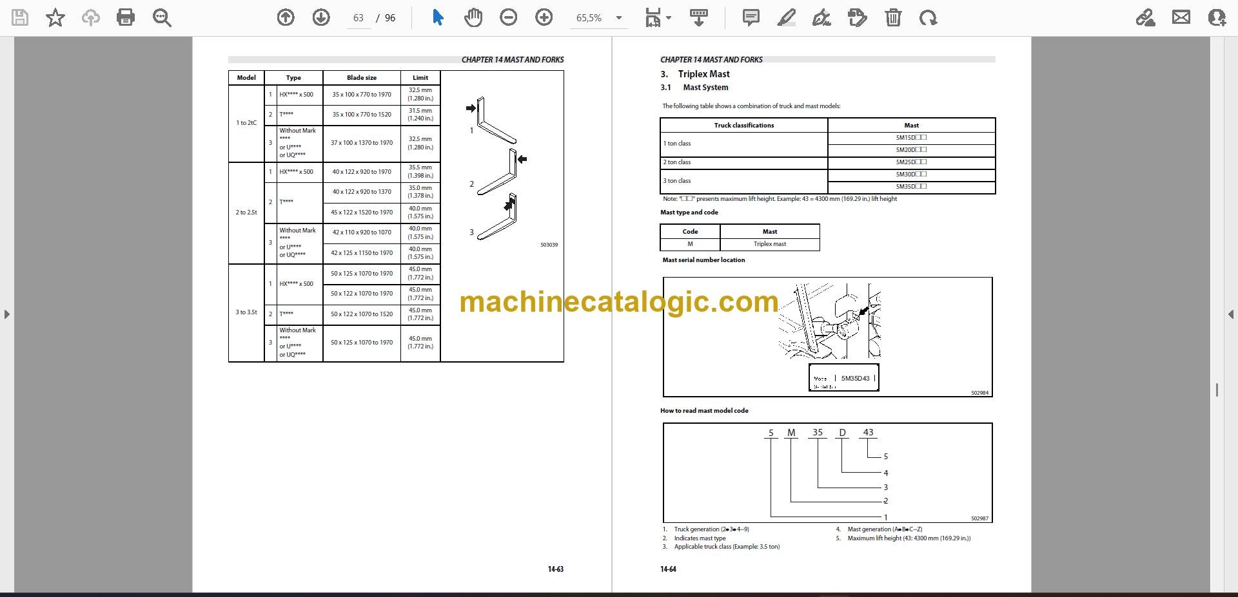Open page fit options dropdown
Image resolution: width=1238 pixels, height=597 pixels.
(658, 17)
